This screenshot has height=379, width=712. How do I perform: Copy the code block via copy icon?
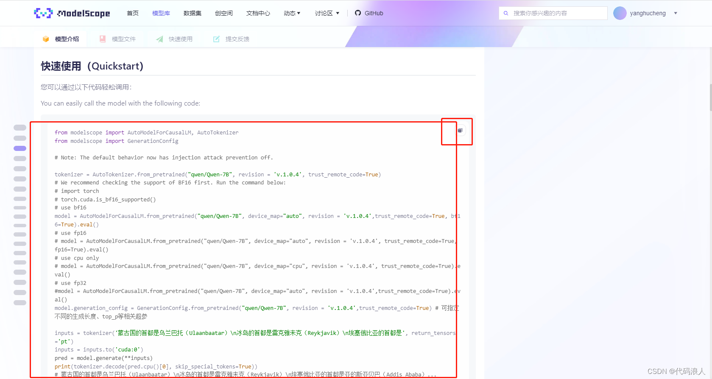[460, 130]
